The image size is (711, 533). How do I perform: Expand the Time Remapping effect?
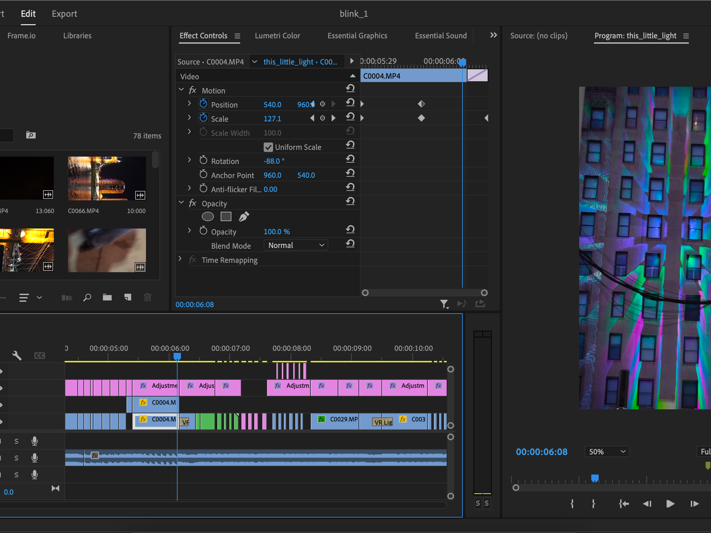(180, 259)
